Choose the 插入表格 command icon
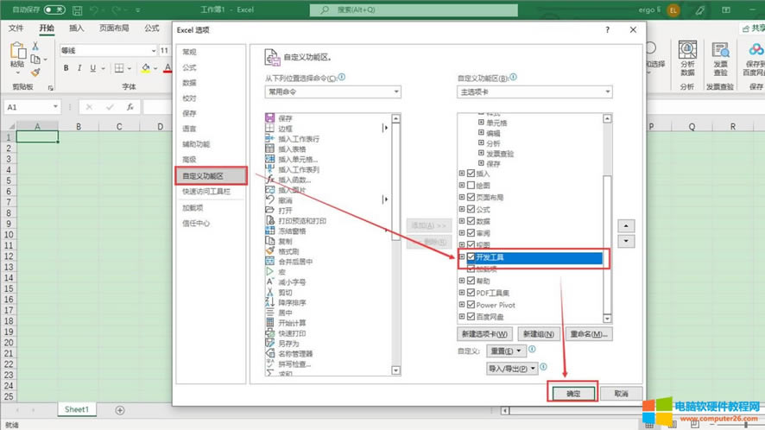Screen dimensions: 765x430 click(269, 149)
